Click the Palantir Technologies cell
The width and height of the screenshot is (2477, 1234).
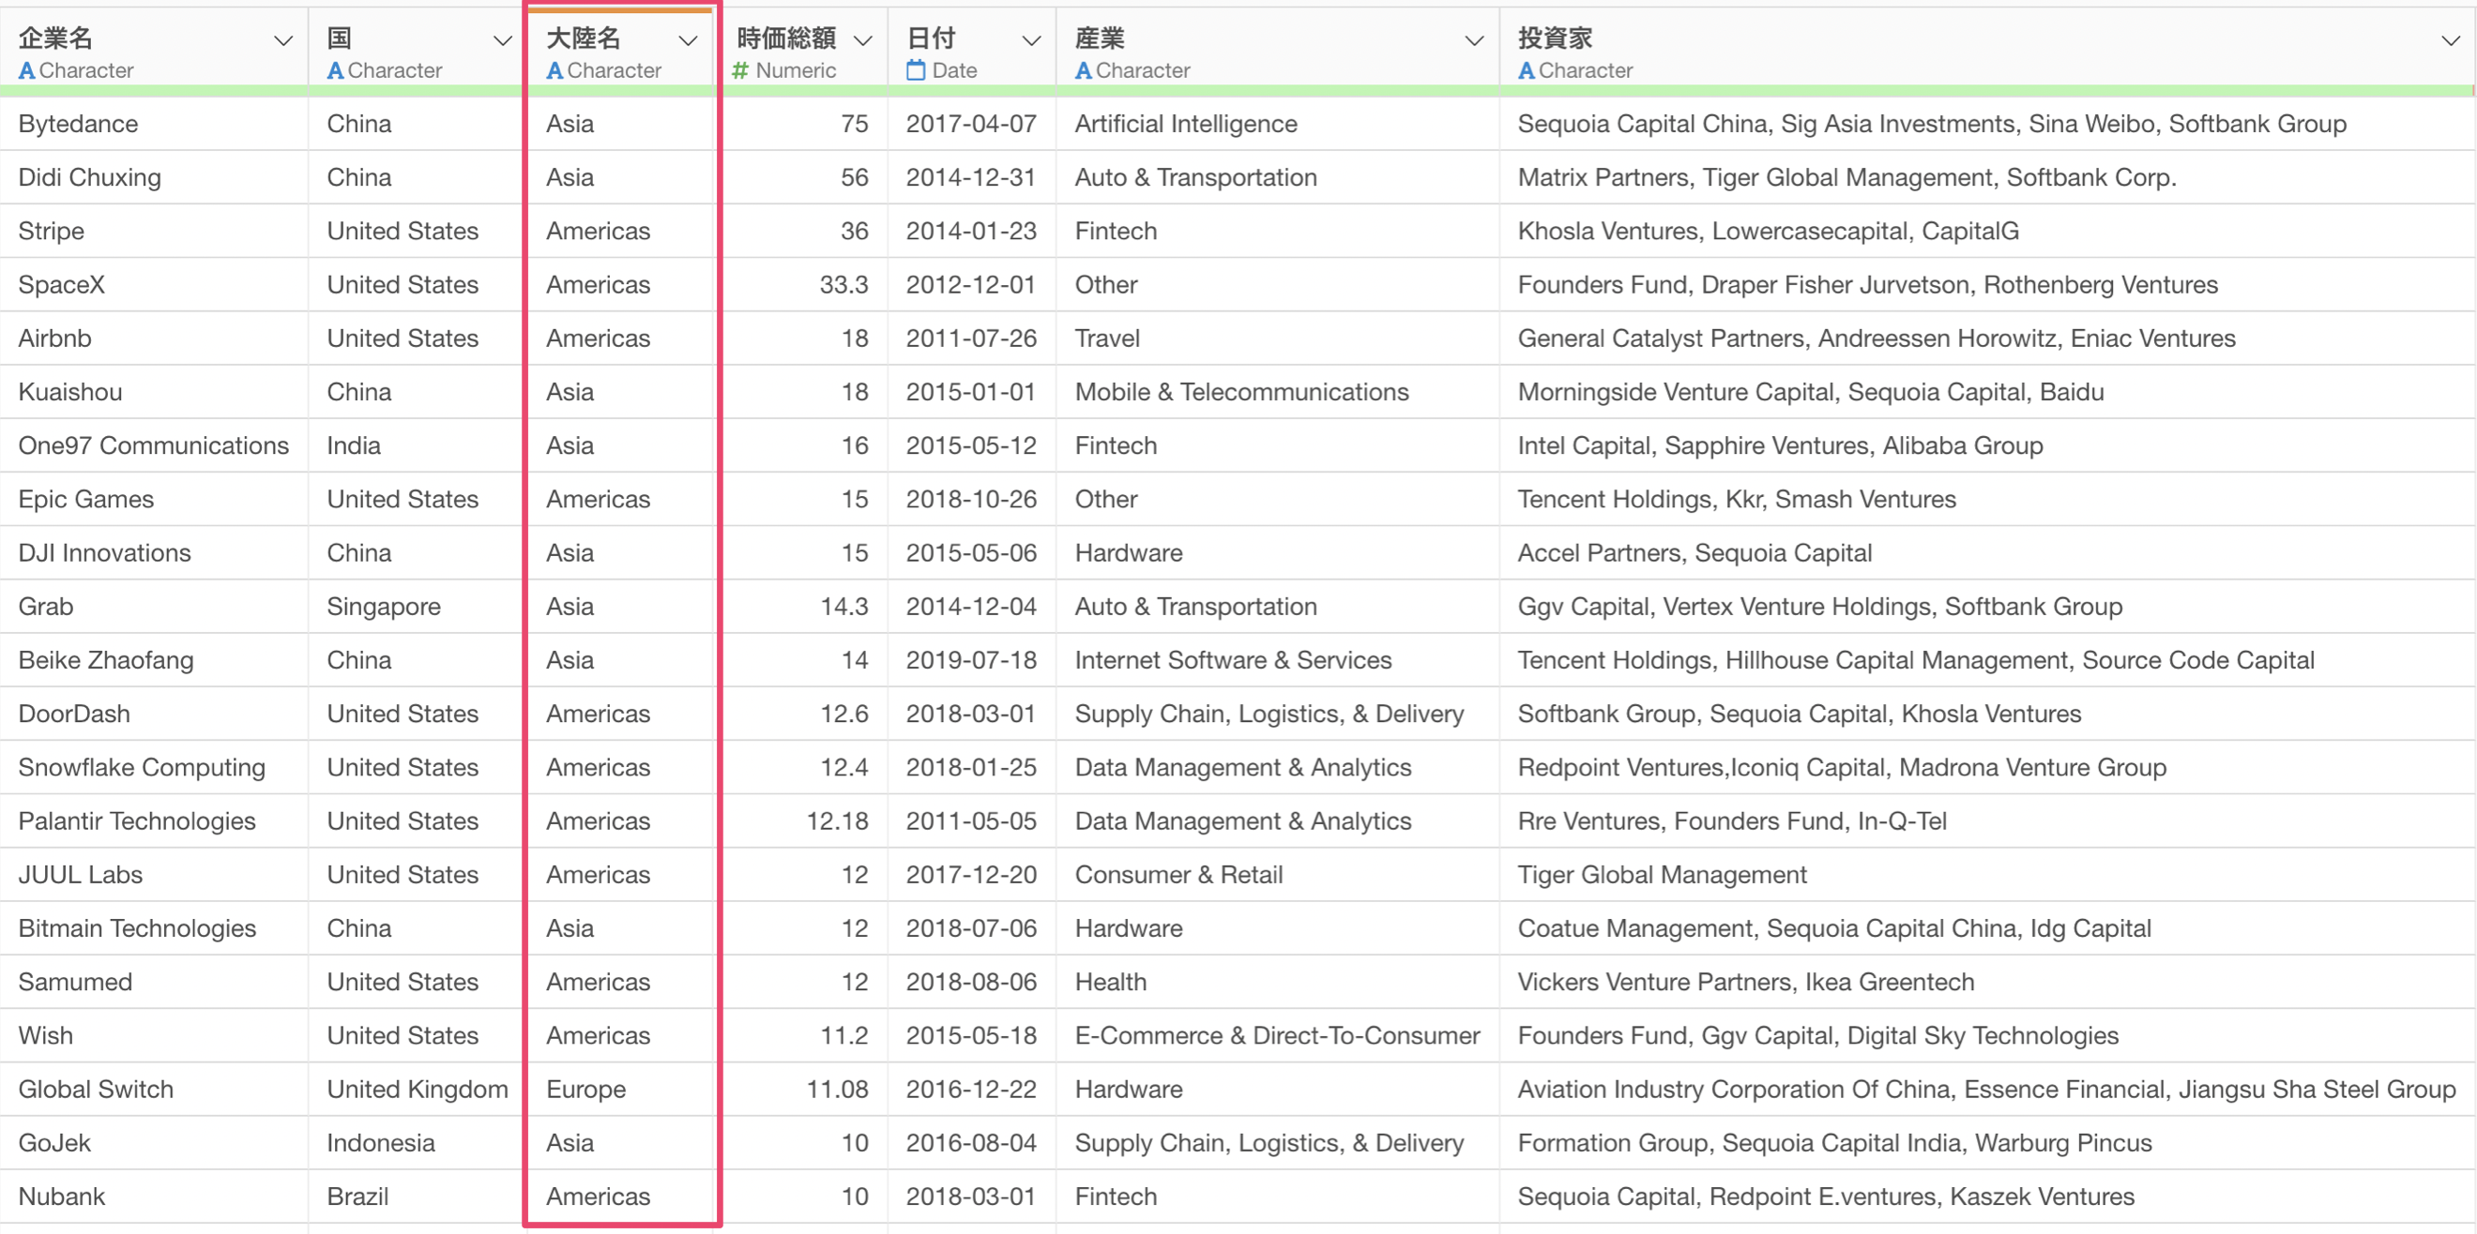[154, 821]
